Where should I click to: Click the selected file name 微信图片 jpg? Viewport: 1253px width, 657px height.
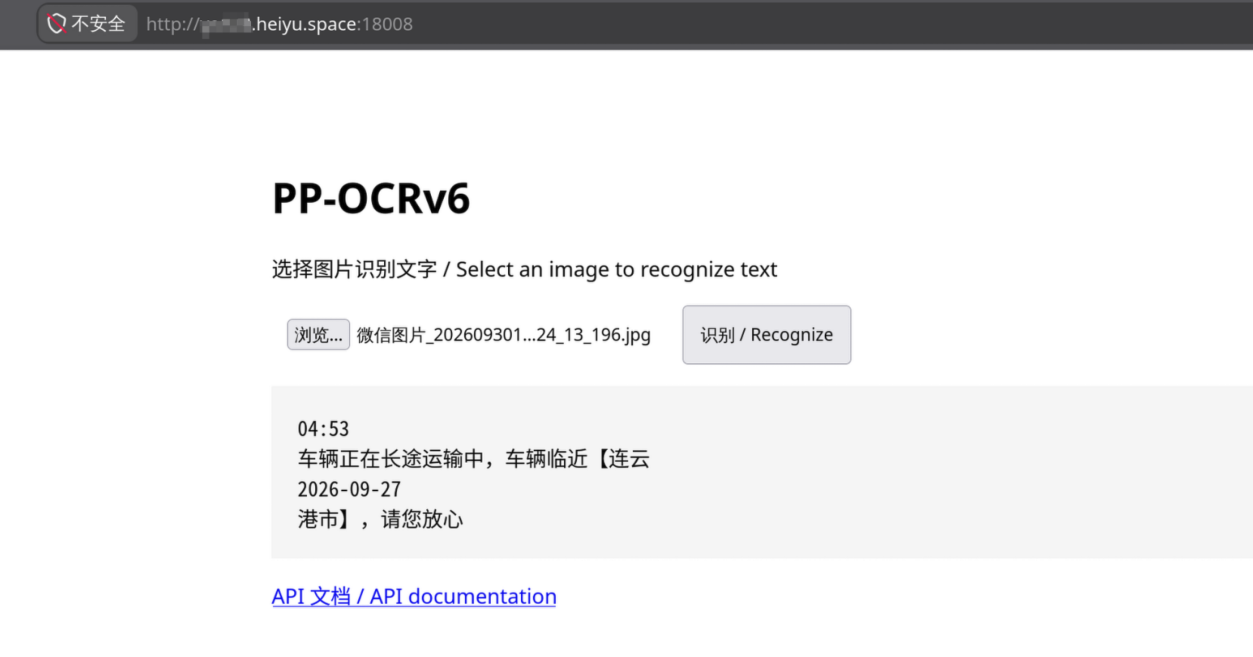coord(503,335)
